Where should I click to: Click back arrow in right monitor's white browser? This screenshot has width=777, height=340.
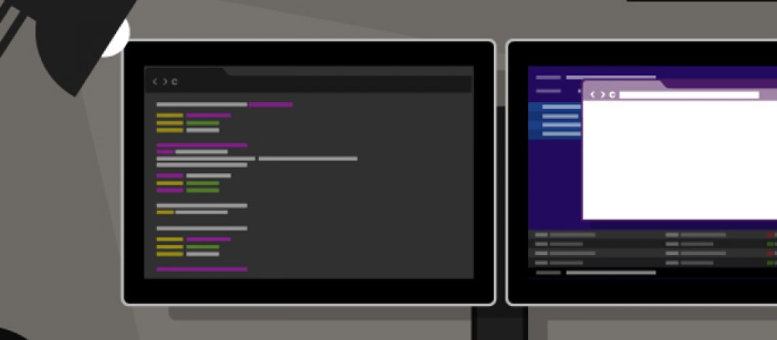pyautogui.click(x=593, y=95)
